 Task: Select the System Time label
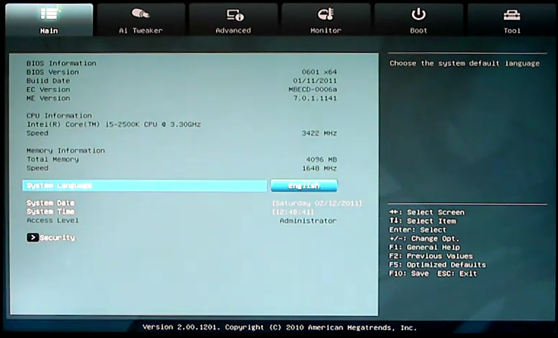[x=51, y=212]
